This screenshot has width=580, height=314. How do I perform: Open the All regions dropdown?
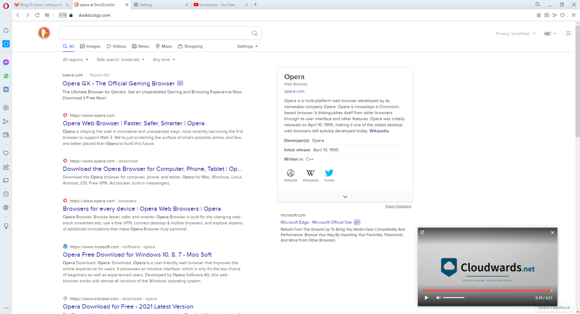pyautogui.click(x=75, y=60)
